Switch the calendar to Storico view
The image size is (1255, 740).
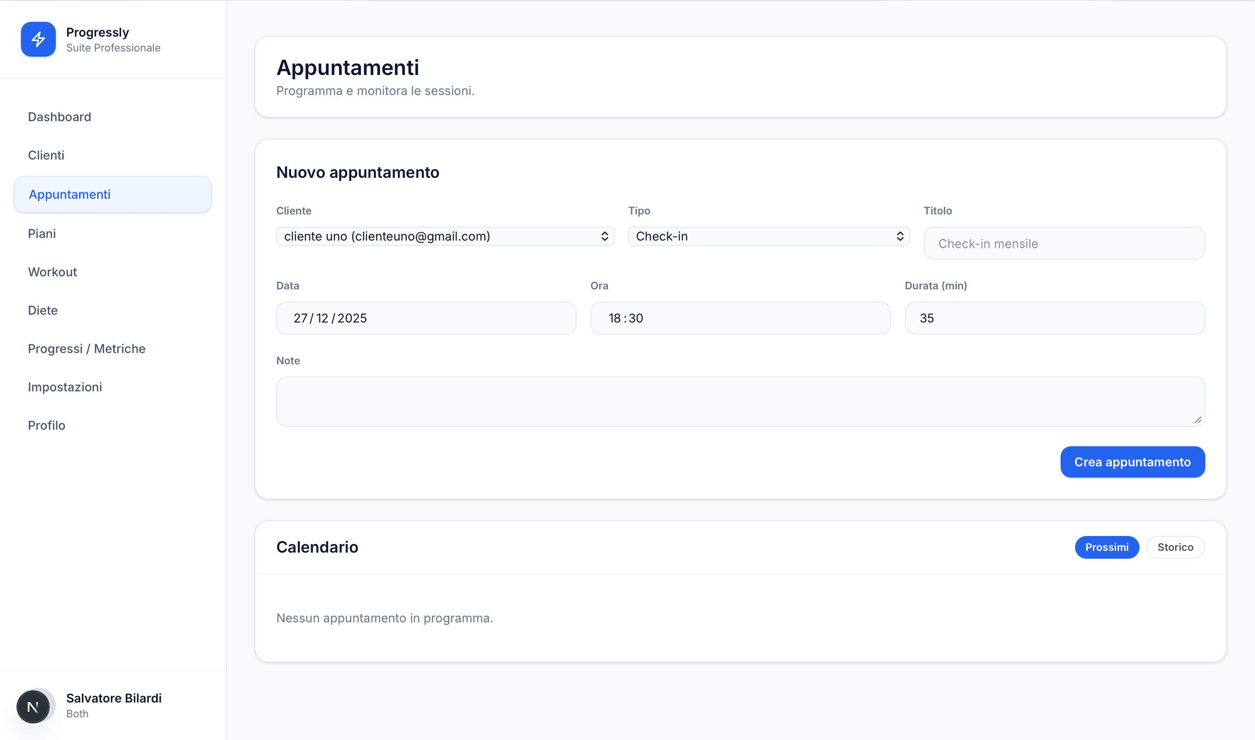[x=1175, y=547]
